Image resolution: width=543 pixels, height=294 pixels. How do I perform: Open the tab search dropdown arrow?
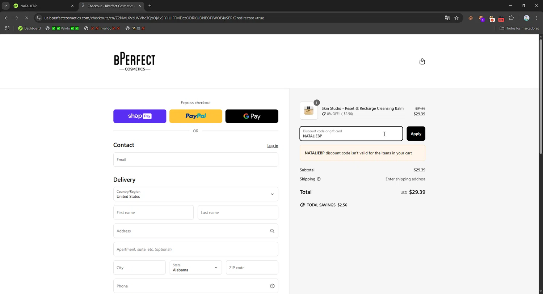point(5,6)
